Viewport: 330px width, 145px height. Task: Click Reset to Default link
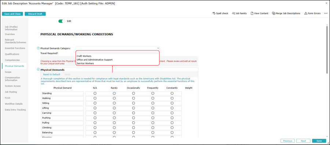[x=52, y=74]
